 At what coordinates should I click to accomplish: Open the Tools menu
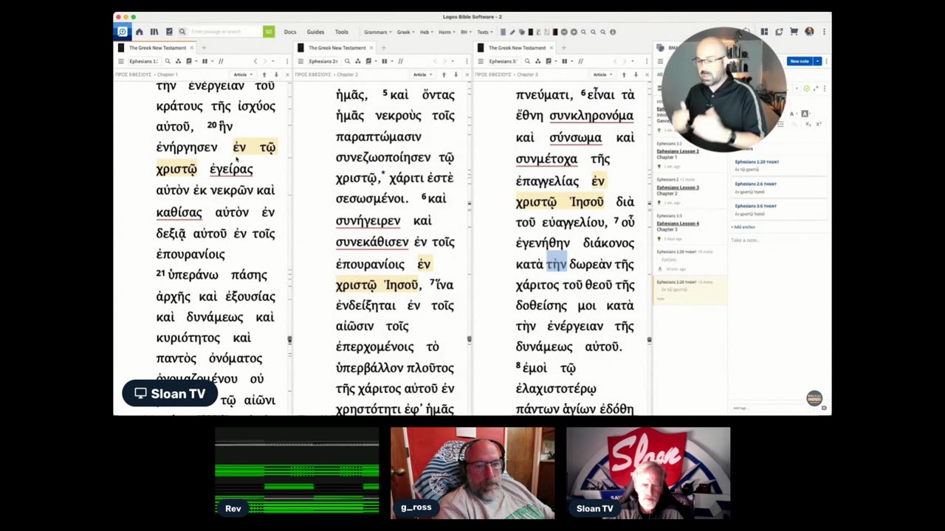click(341, 32)
